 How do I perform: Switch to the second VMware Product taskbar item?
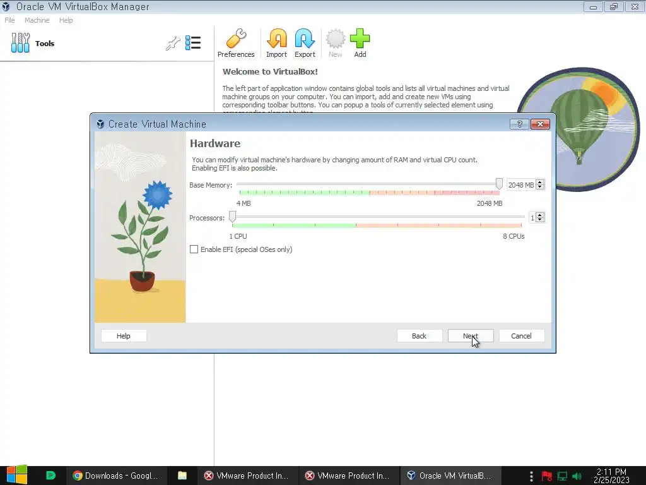coord(348,476)
